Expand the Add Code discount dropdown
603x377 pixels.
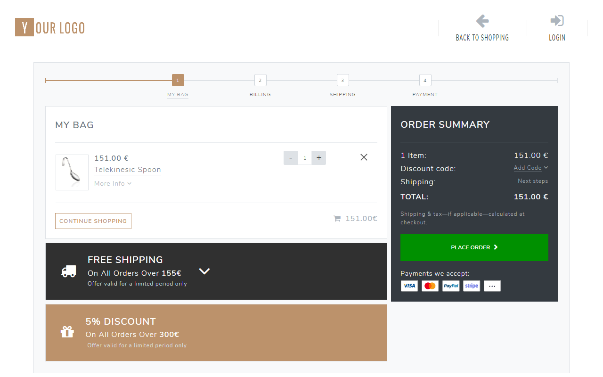click(531, 168)
